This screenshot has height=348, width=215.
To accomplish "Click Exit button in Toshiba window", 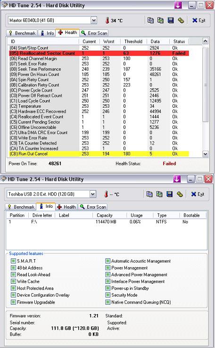I will [x=198, y=194].
